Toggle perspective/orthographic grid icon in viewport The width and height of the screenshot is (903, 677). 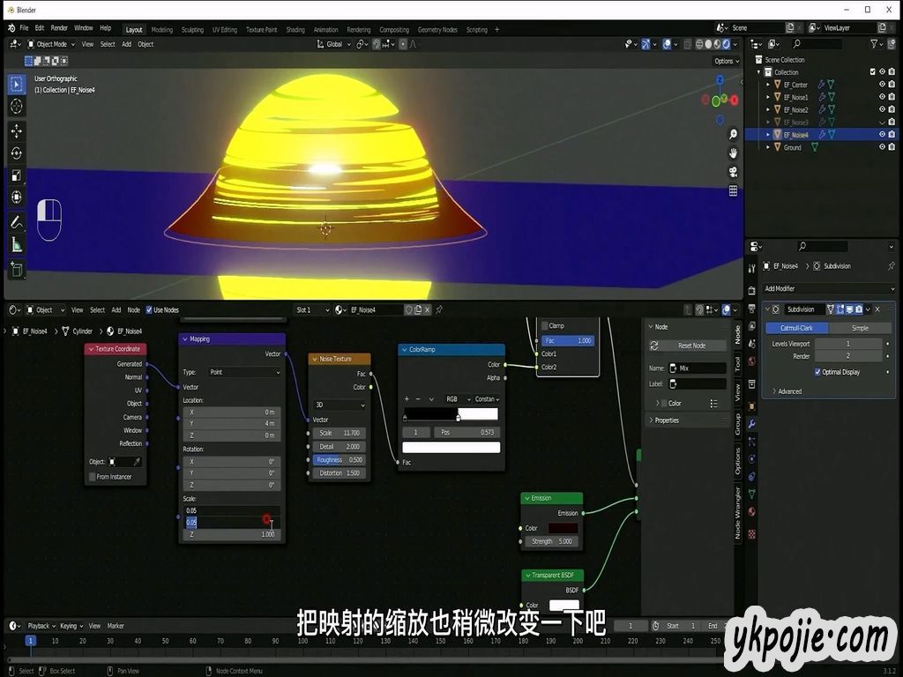(x=733, y=190)
